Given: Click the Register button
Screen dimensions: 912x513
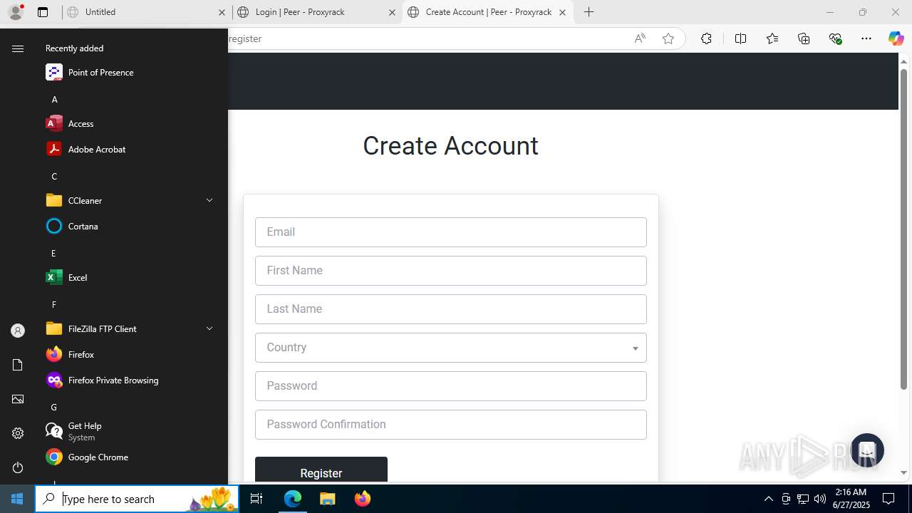Looking at the screenshot, I should click(x=321, y=470).
